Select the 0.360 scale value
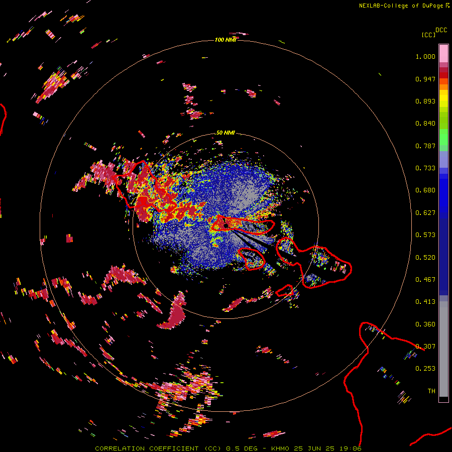The height and width of the screenshot is (452, 452). point(425,324)
